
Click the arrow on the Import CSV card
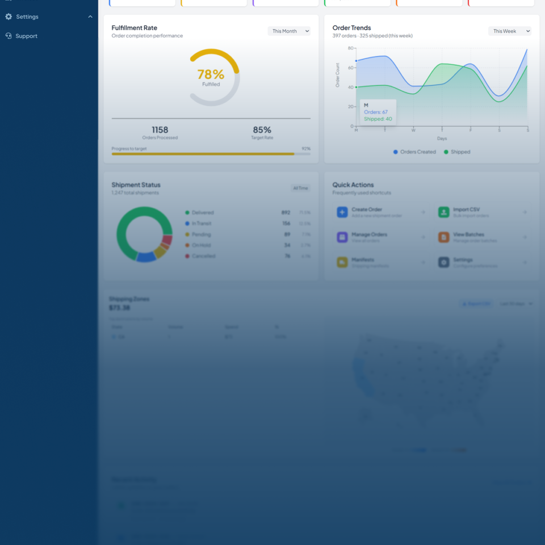(x=525, y=212)
